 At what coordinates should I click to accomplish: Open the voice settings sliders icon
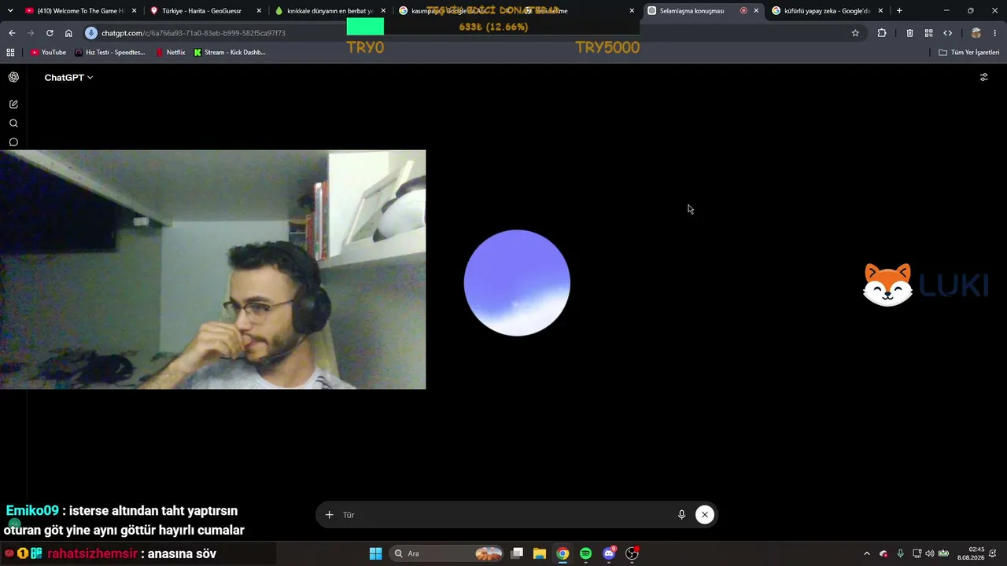(983, 77)
